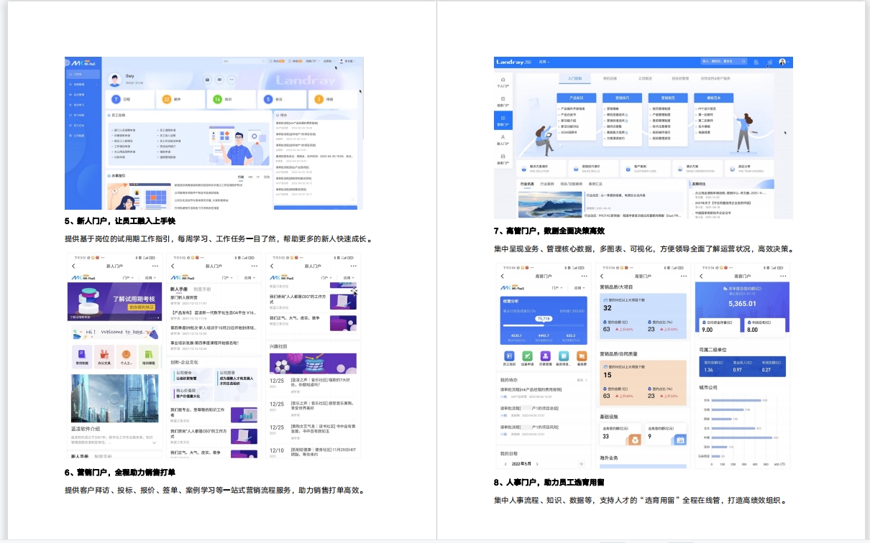Open the mountain lake thumbnail under 行业讯息

click(551, 203)
